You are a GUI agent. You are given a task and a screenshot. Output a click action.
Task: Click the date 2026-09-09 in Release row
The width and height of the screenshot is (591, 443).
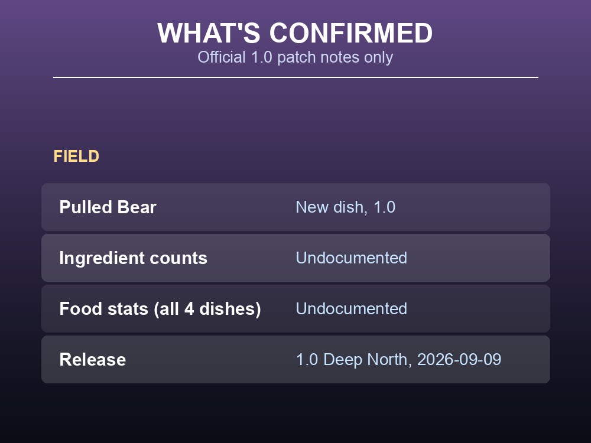459,359
